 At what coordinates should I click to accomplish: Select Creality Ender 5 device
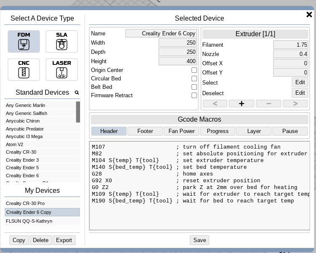42,168
